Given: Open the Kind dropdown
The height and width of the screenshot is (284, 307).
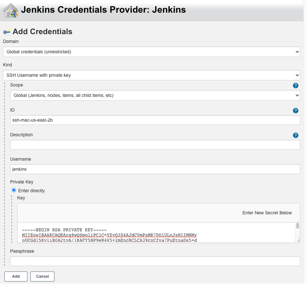Looking at the screenshot, I should pos(152,75).
